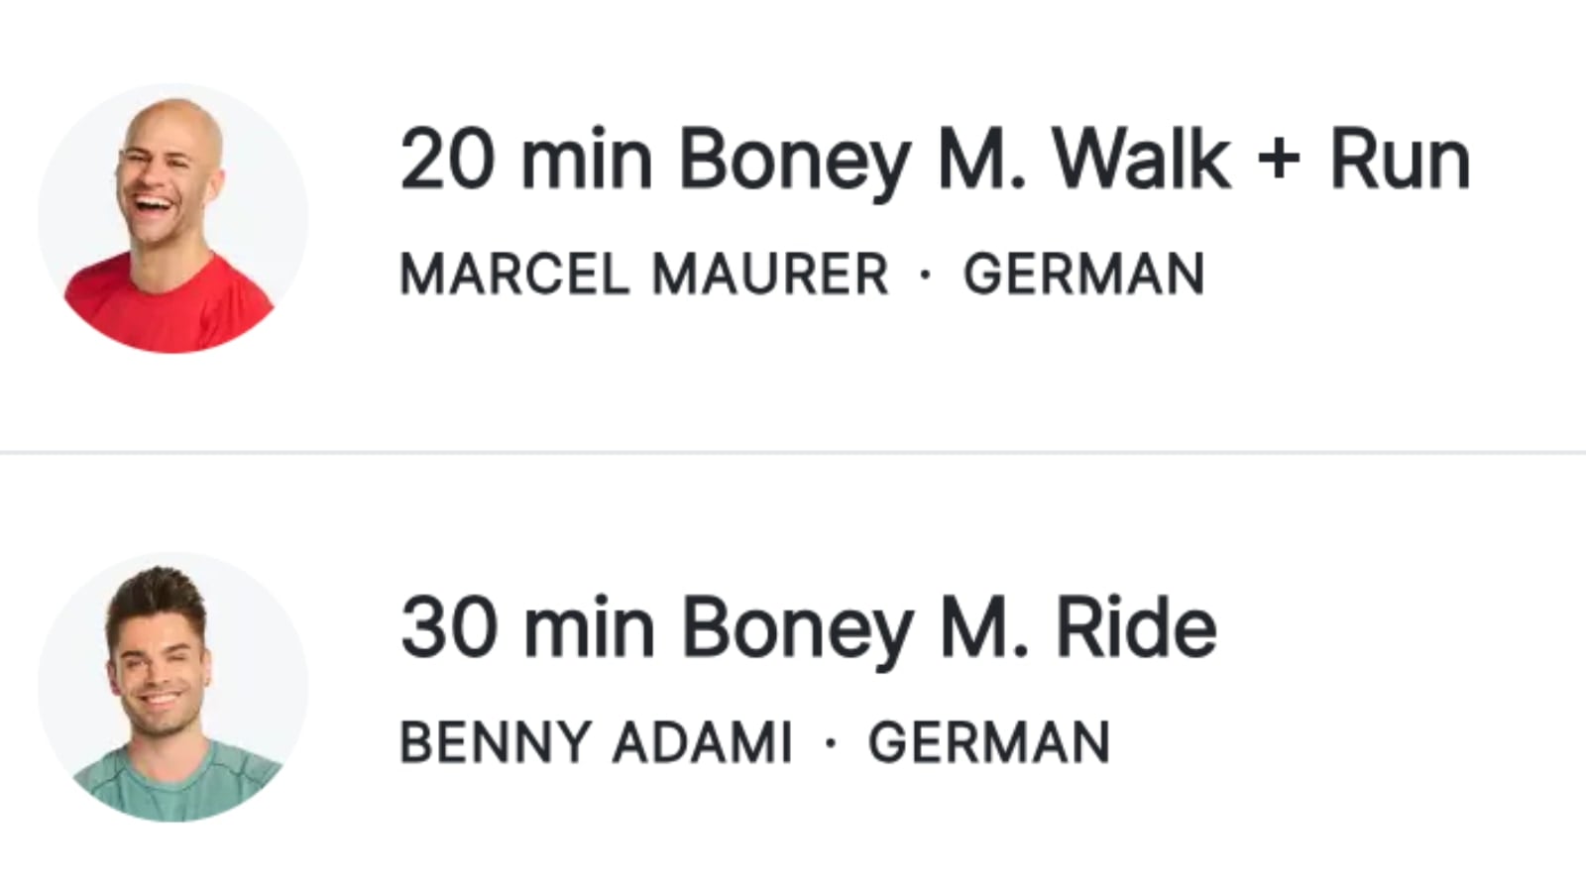Screen dimensions: 1586x892
Task: Select the MARCEL instructor first name
Action: point(514,275)
